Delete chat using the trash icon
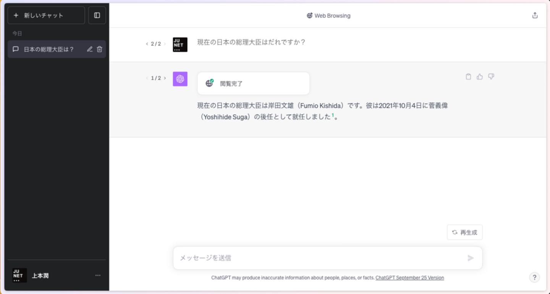The image size is (550, 294). point(100,49)
